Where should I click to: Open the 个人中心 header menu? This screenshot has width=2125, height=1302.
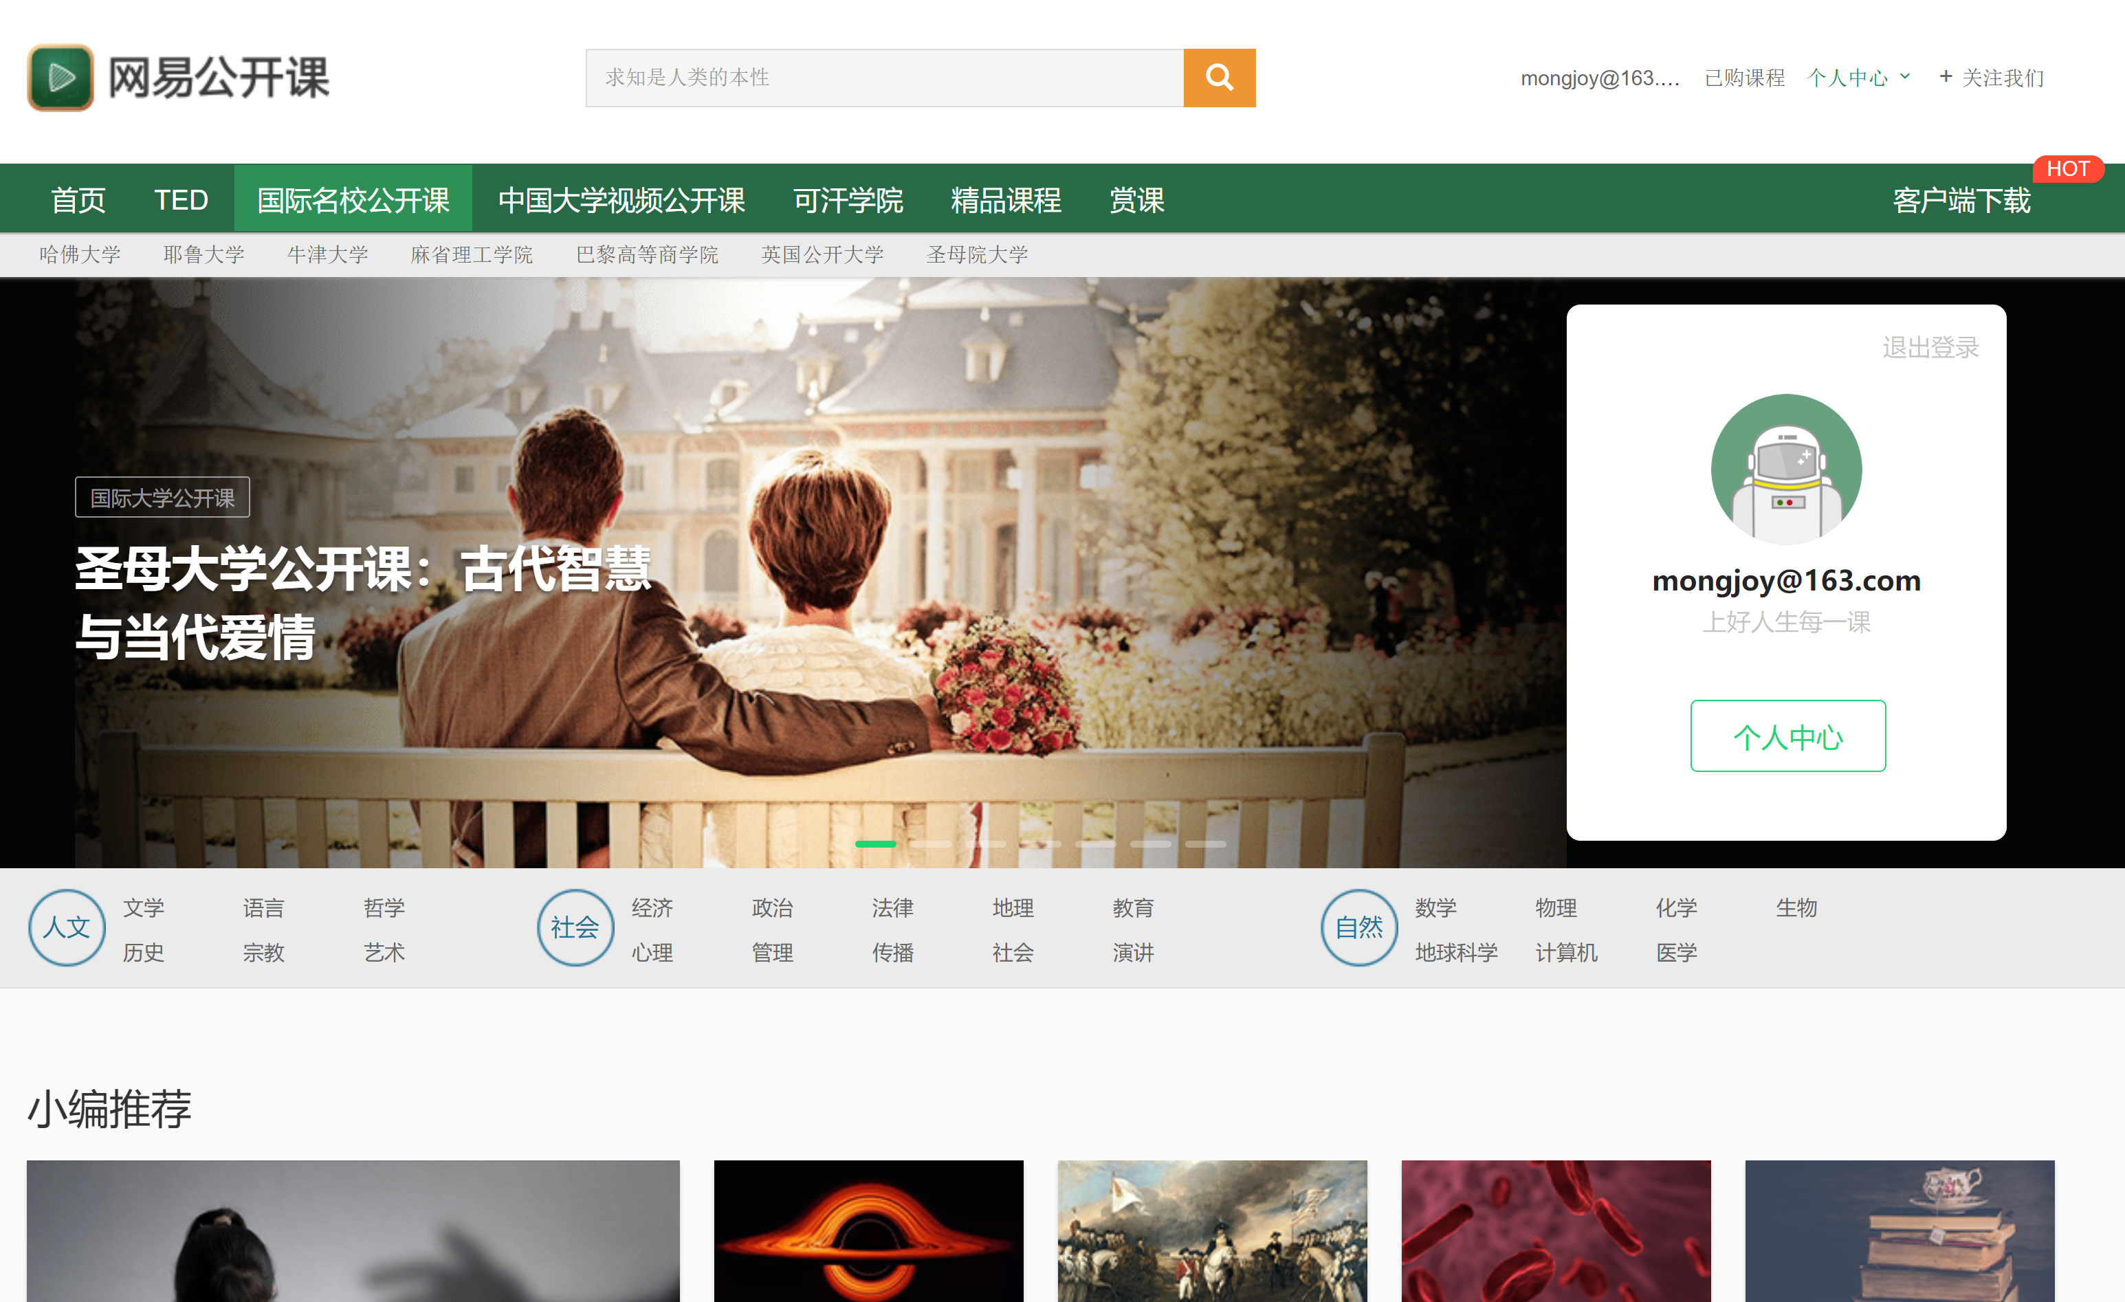click(1847, 78)
